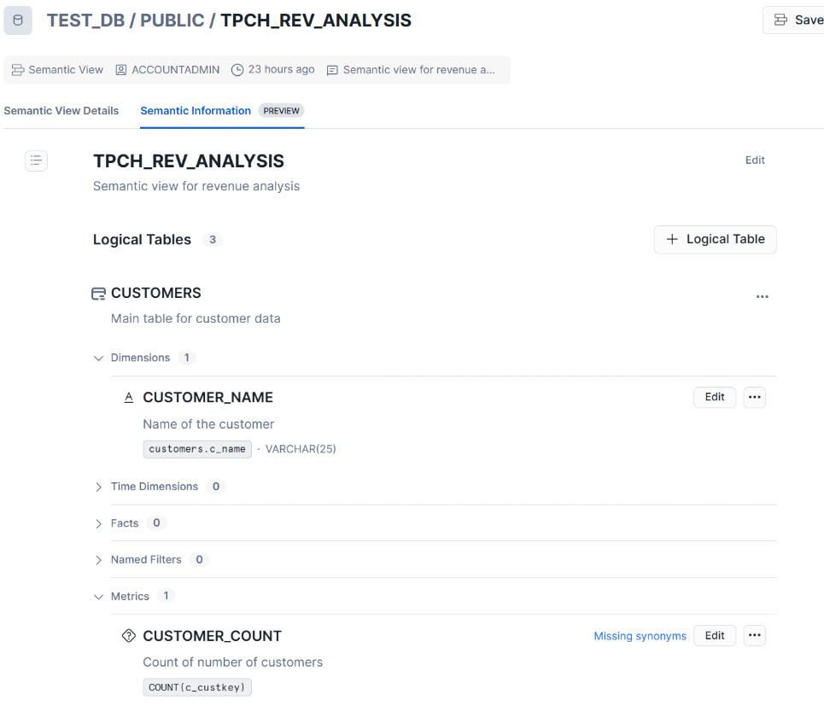Viewport: 824px width, 706px height.
Task: Expand the Time Dimensions section
Action: click(x=99, y=487)
